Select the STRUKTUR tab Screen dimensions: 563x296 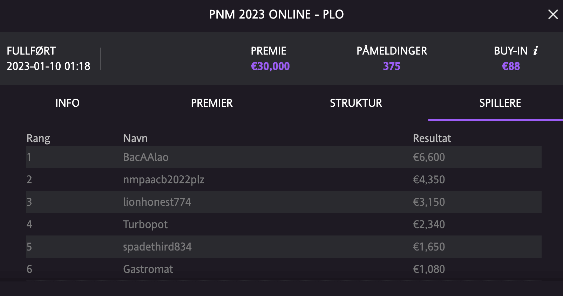(356, 103)
